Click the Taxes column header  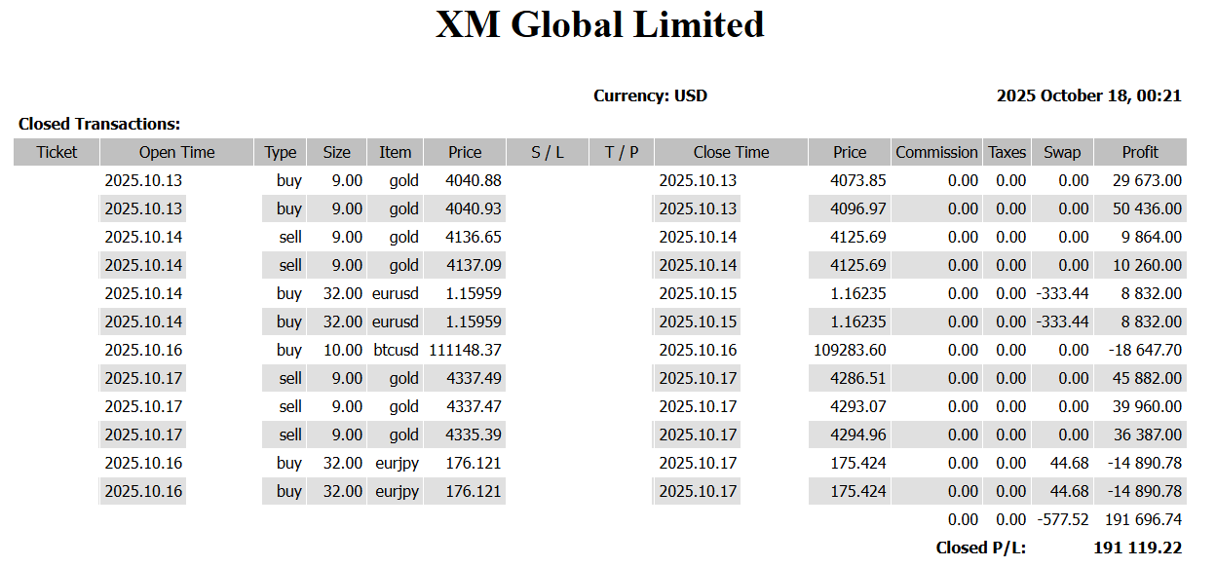(x=1007, y=152)
